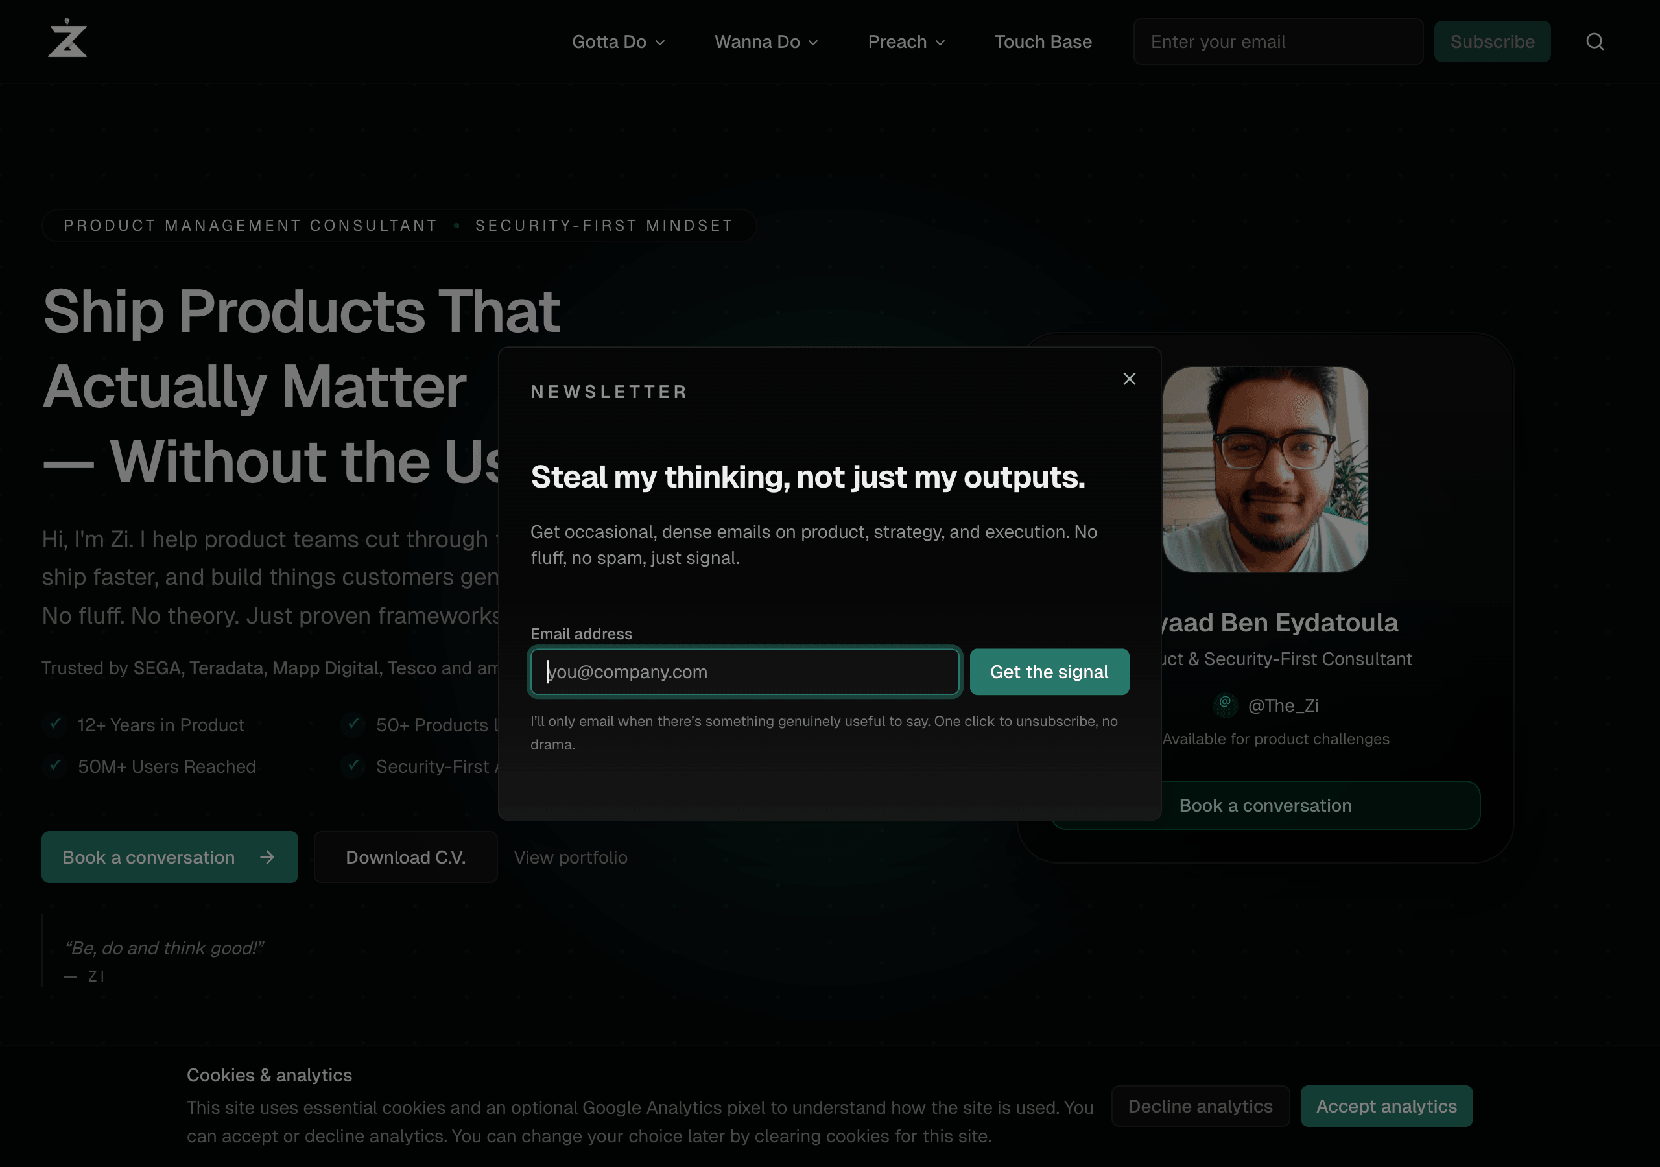This screenshot has height=1167, width=1660.
Task: Click the @ icon beside The_Zi handle
Action: 1224,705
